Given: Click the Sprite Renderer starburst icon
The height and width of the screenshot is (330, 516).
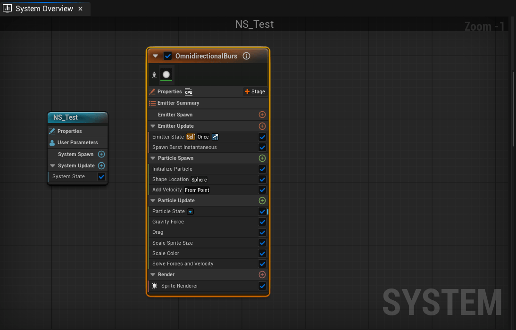Looking at the screenshot, I should [x=155, y=286].
